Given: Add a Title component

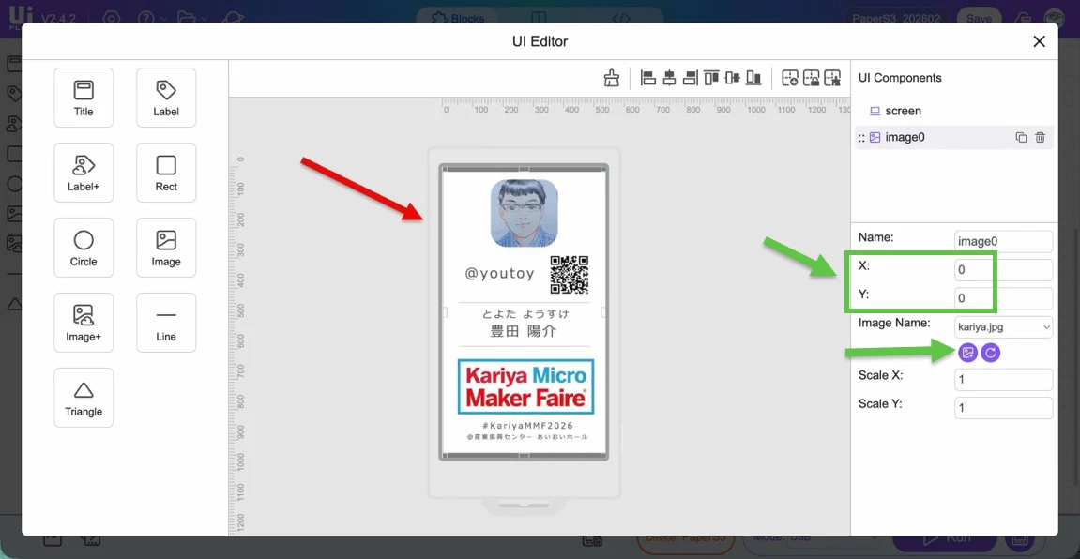Looking at the screenshot, I should coord(84,97).
